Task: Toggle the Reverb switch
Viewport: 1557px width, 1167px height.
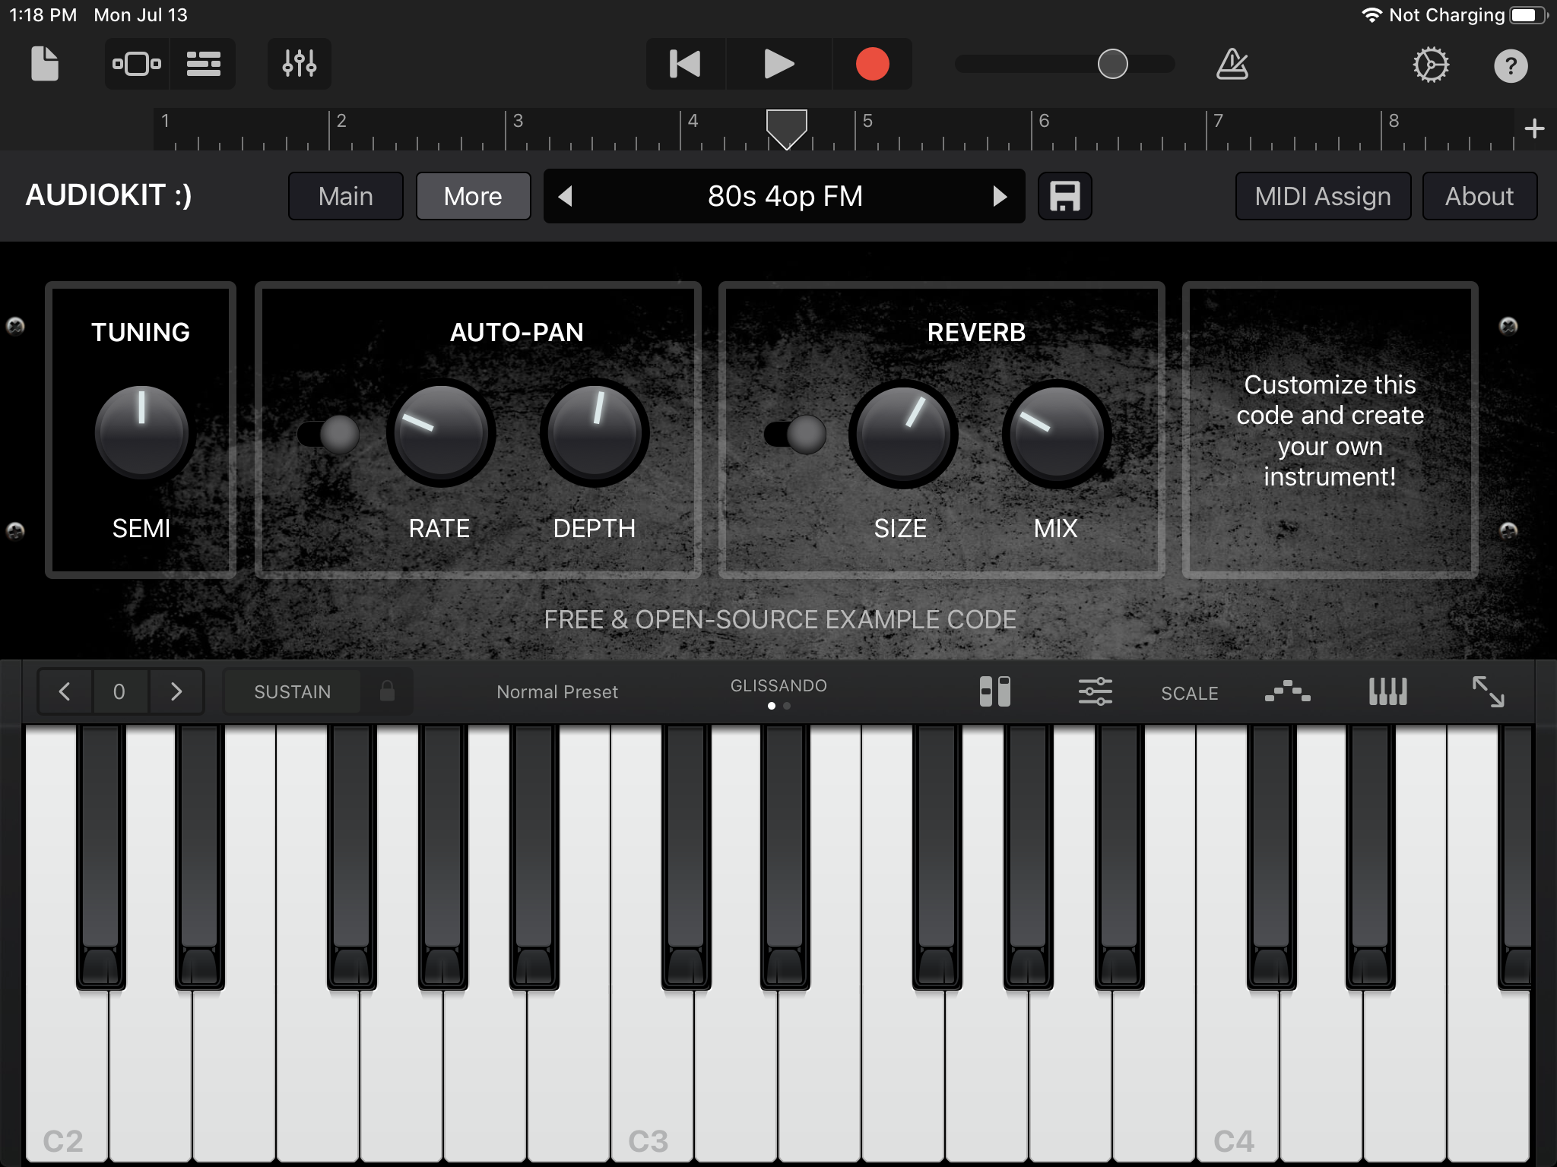Action: pyautogui.click(x=794, y=434)
